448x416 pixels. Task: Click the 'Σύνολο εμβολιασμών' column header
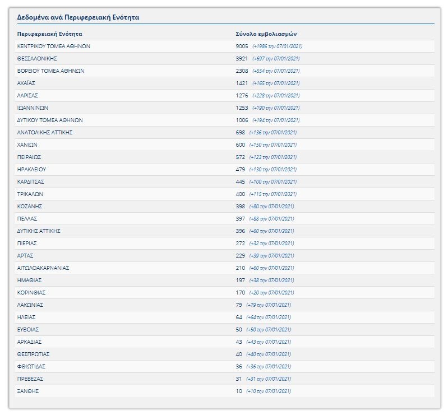(266, 34)
